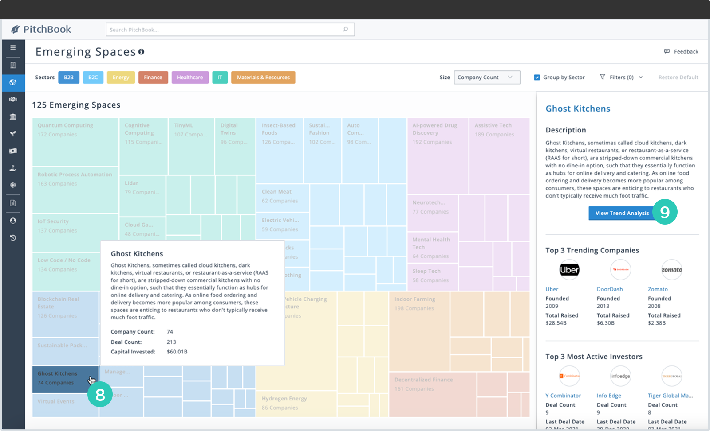Open the DoorDash company link

tap(609, 289)
